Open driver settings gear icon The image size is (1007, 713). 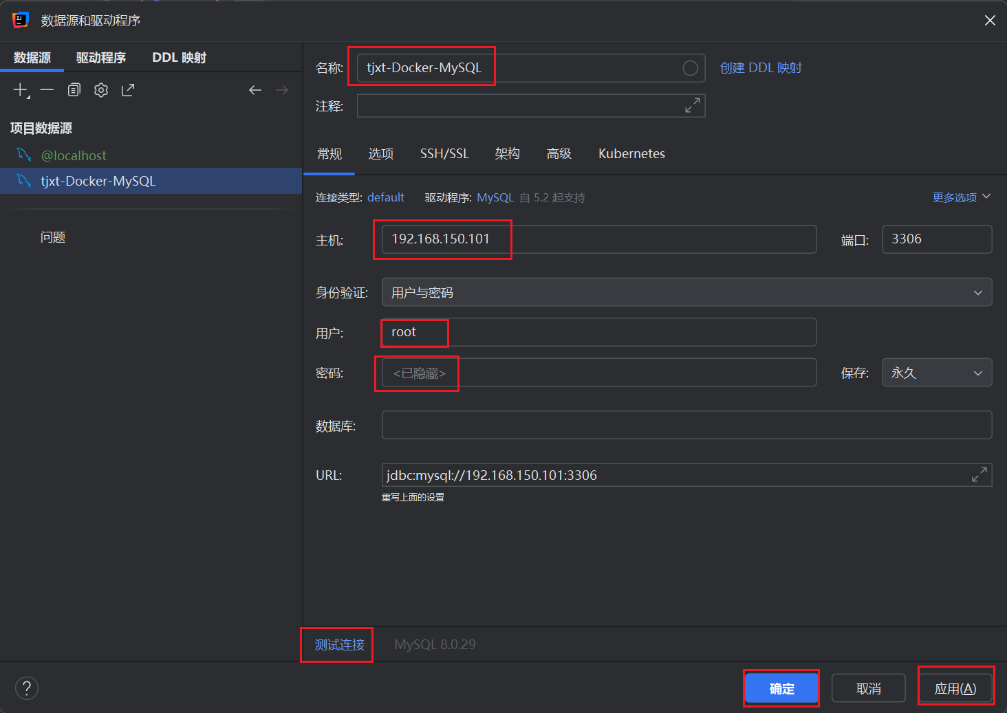tap(101, 90)
